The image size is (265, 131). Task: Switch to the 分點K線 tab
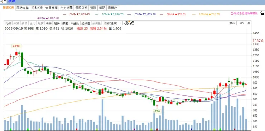[x=37, y=8]
